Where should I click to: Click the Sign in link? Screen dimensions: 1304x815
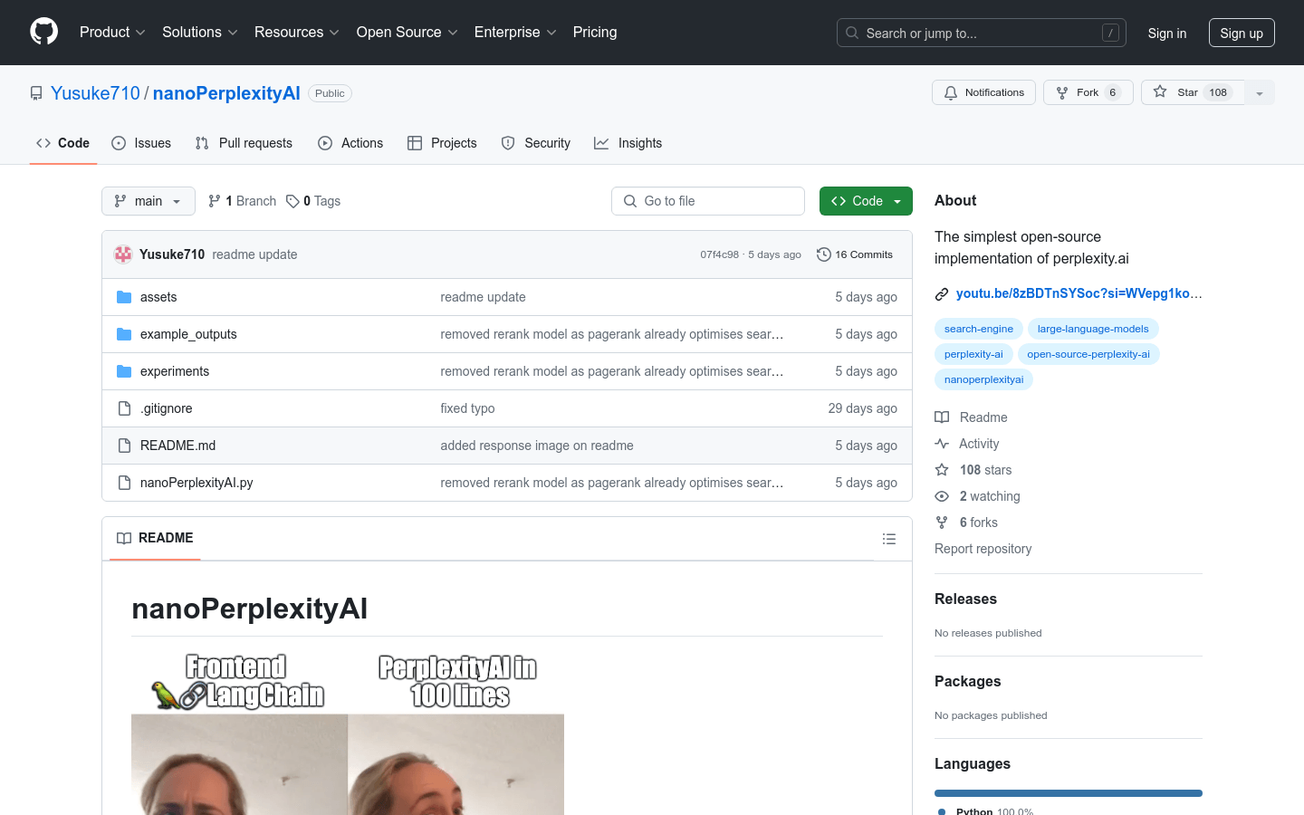[x=1167, y=34]
